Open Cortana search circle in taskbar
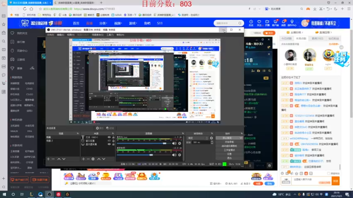 (13, 194)
